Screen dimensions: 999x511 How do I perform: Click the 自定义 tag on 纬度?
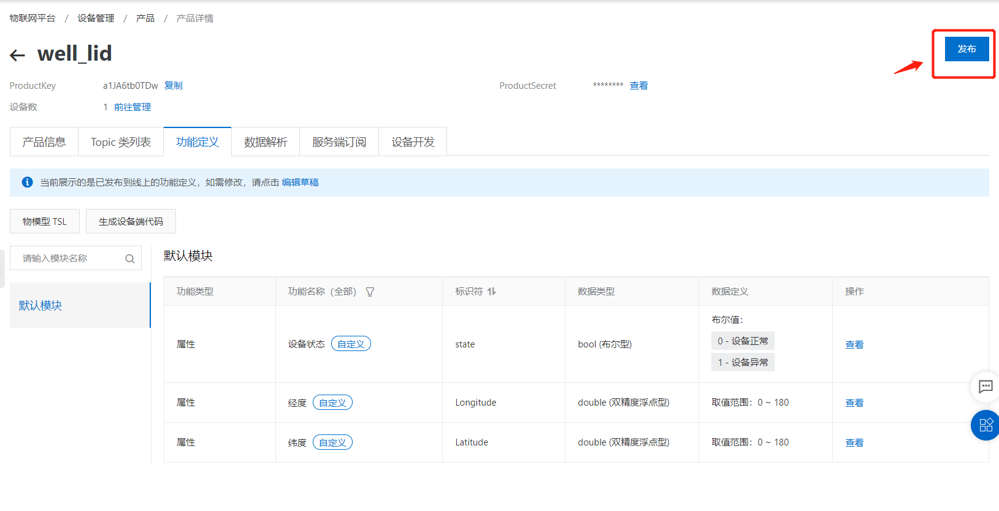(332, 442)
